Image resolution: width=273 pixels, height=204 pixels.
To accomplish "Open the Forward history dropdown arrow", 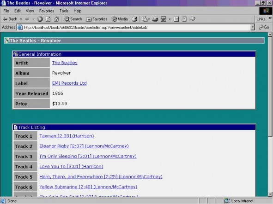I will tap(33, 19).
